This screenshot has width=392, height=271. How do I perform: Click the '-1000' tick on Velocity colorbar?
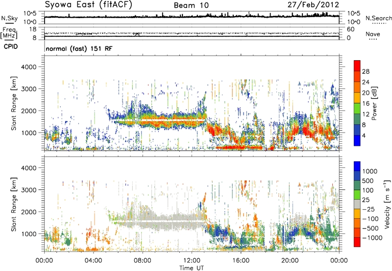tap(372, 238)
